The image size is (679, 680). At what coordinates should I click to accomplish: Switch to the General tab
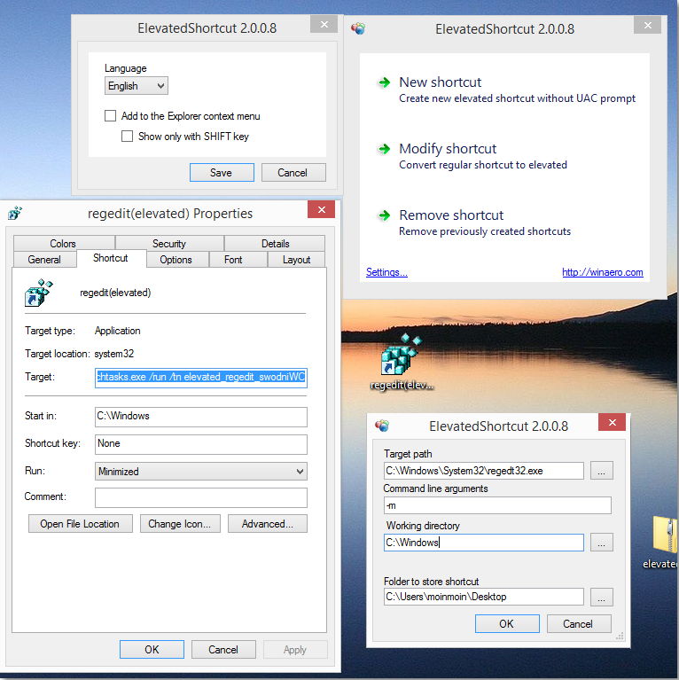pos(44,260)
